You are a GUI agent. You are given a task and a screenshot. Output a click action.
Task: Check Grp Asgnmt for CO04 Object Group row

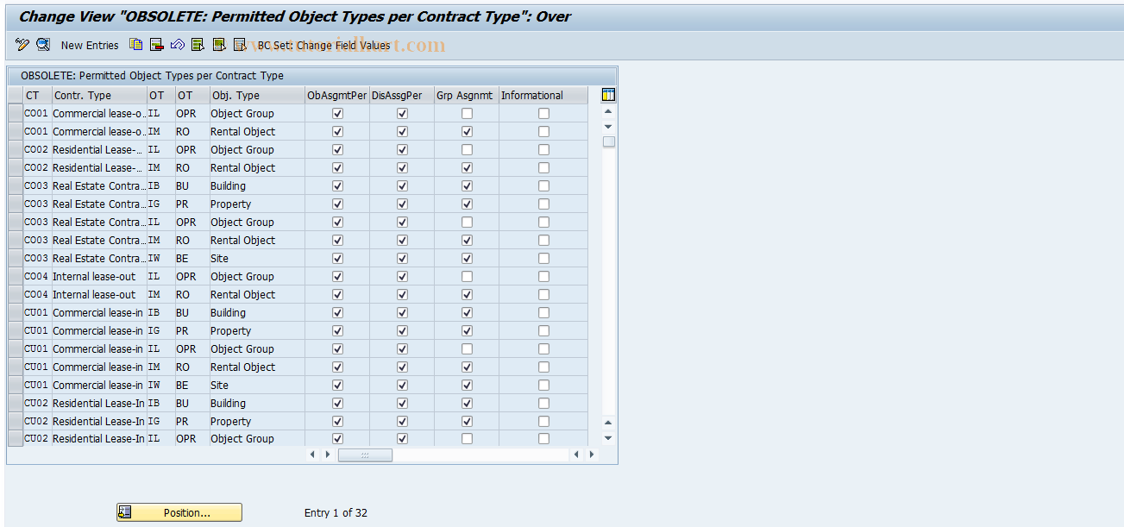point(467,277)
